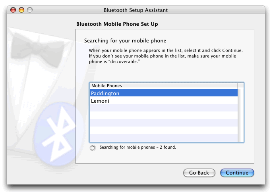Click the Mobile Phones column header

click(x=163, y=86)
